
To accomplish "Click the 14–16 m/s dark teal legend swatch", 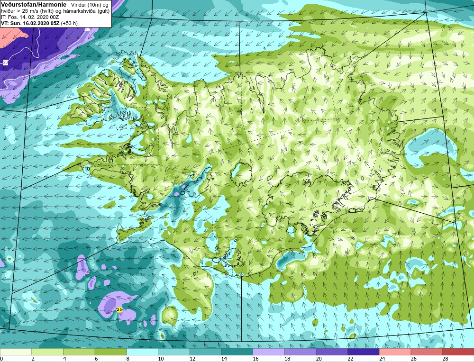I will (237, 352).
